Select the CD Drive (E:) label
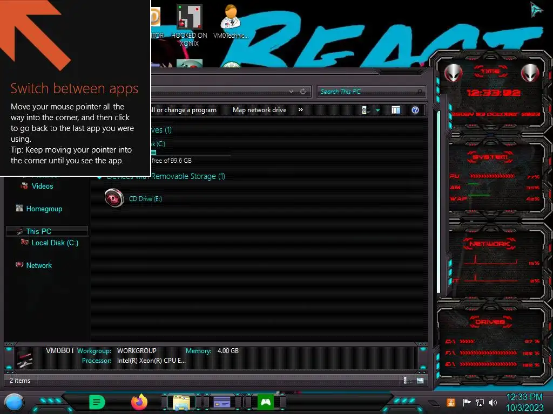The height and width of the screenshot is (414, 553). click(145, 199)
